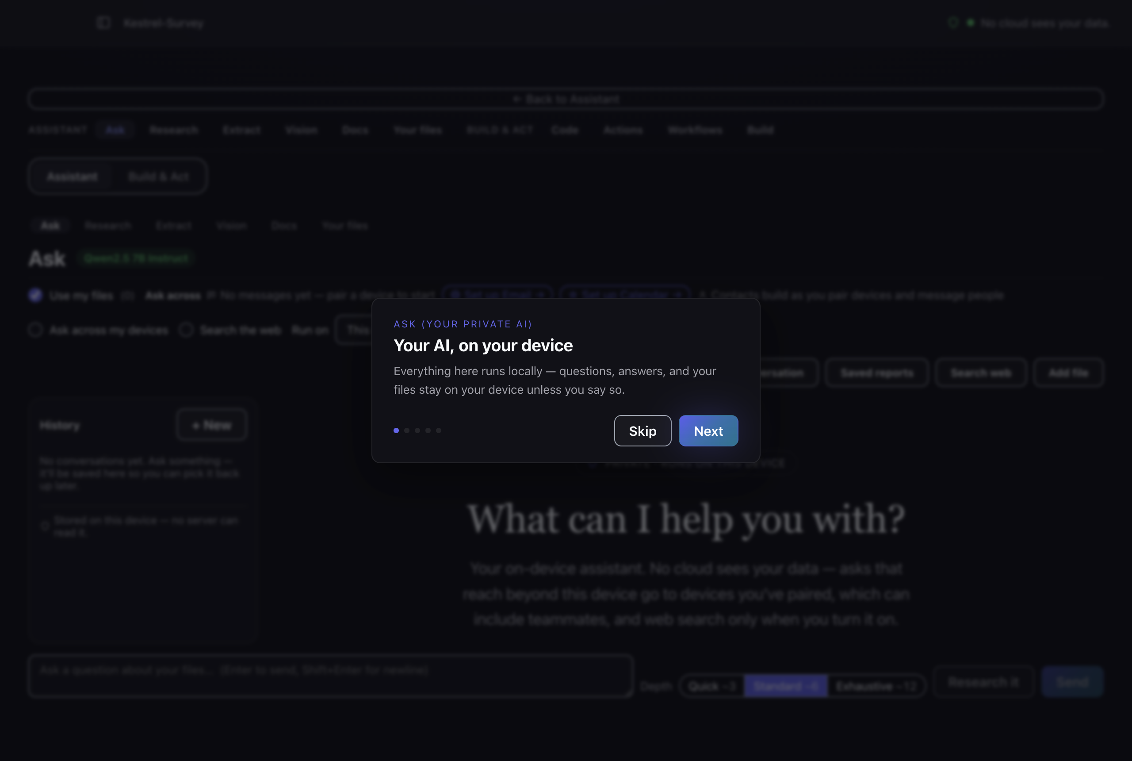This screenshot has width=1132, height=761.
Task: Click the 'Everything here runs locally' description
Action: point(555,380)
